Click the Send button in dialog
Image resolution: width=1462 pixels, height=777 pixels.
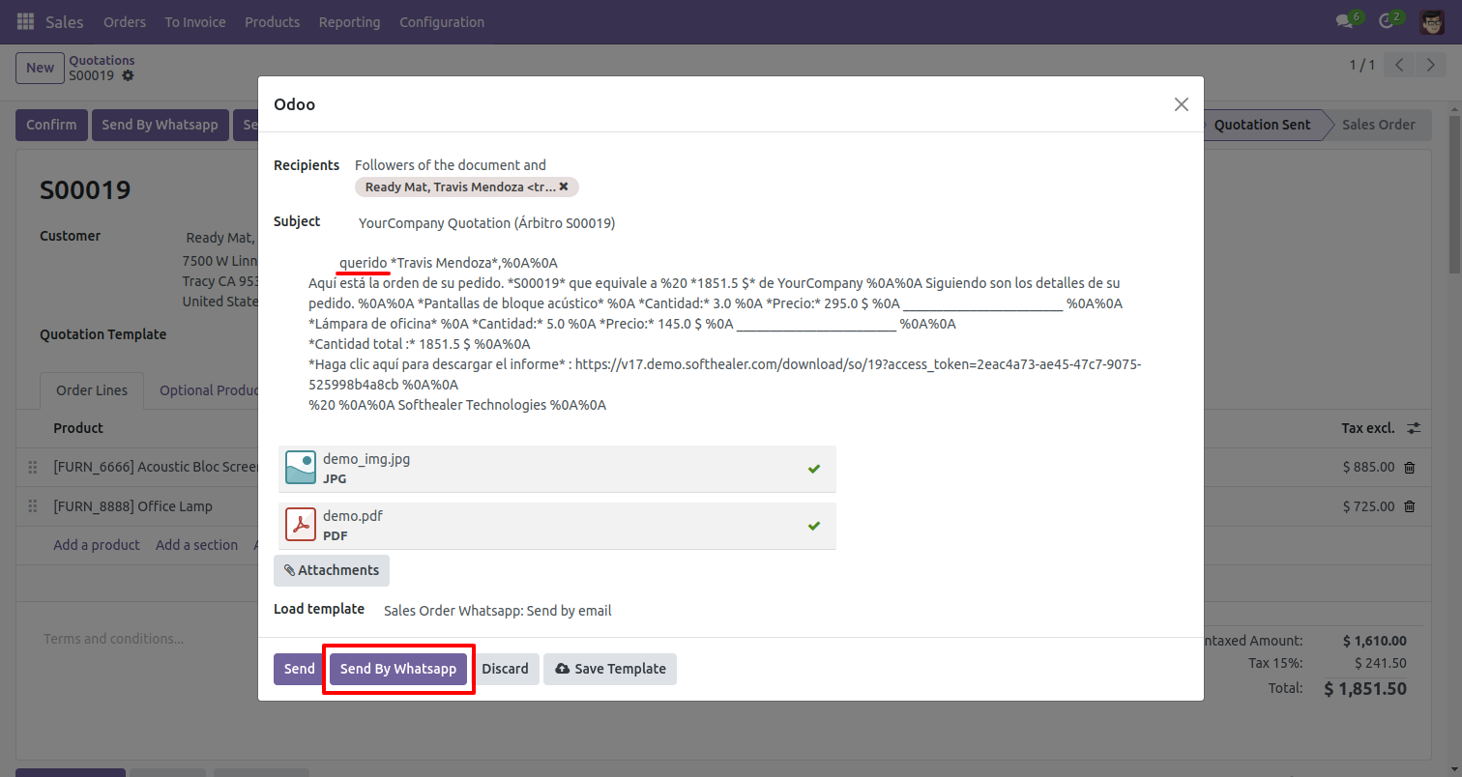click(300, 669)
